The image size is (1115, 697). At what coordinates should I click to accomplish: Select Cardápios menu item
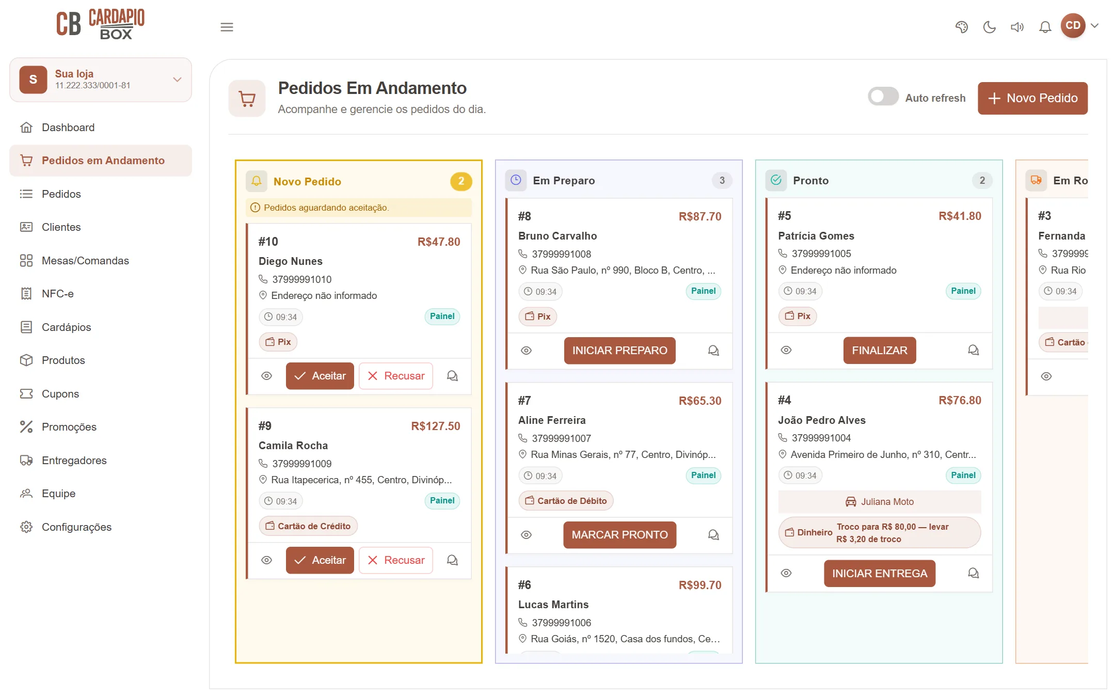coord(101,327)
